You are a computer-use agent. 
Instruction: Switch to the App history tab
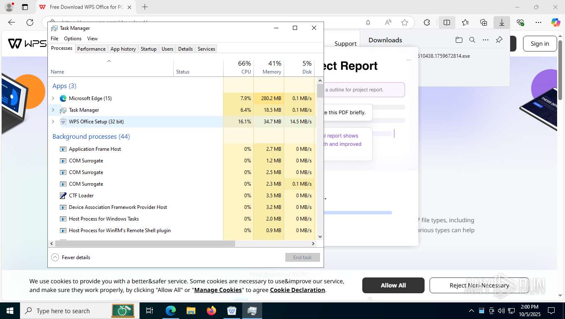click(123, 49)
